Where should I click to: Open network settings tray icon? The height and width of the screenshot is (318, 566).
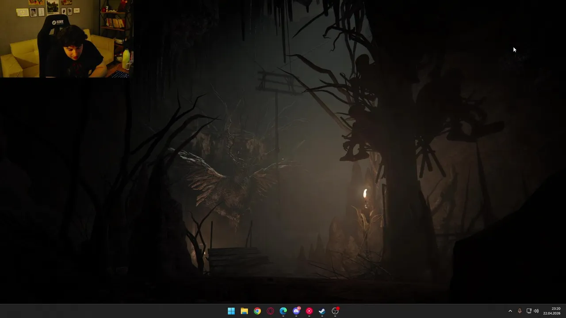click(529, 311)
